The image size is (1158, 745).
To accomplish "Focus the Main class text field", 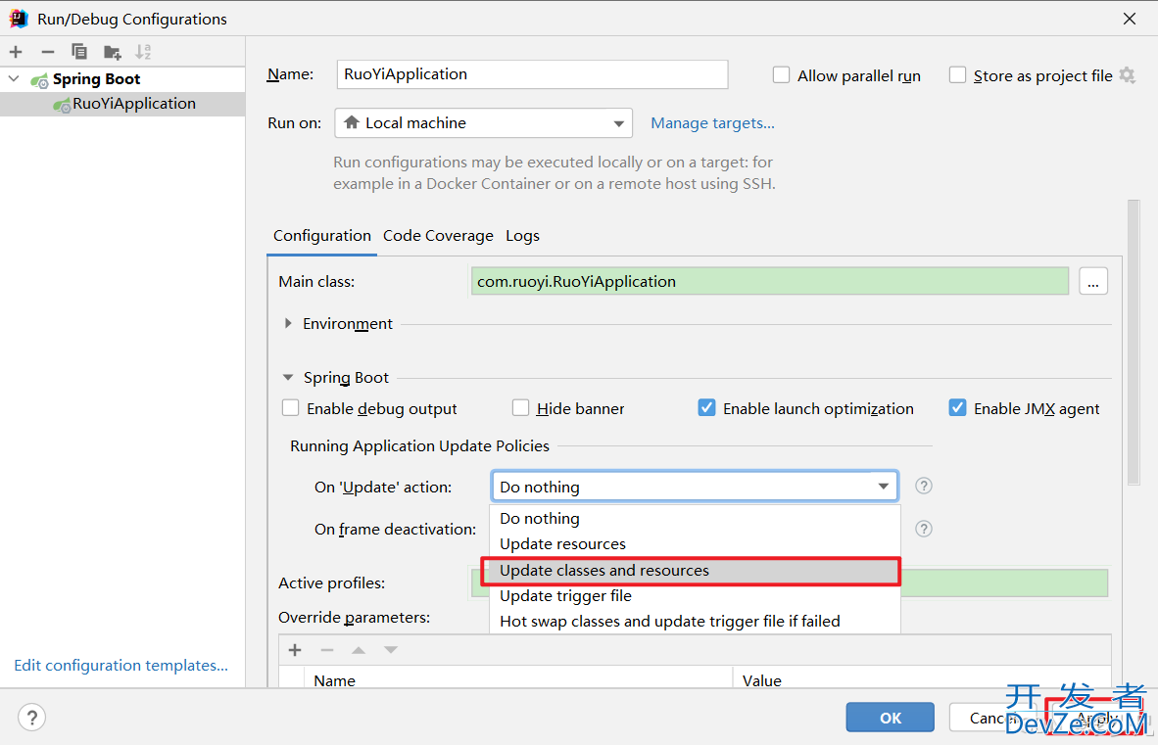I will click(x=769, y=281).
